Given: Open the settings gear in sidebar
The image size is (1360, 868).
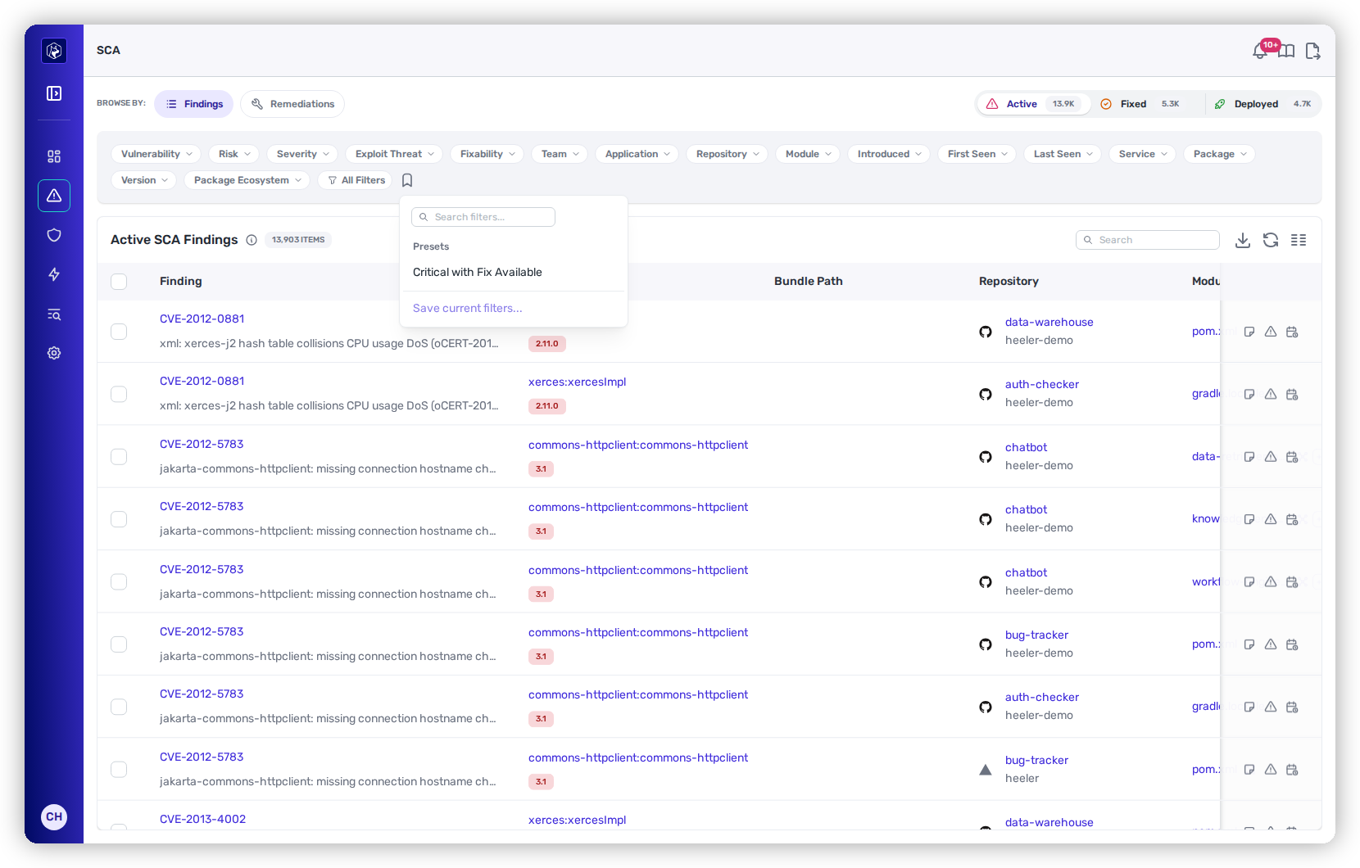Looking at the screenshot, I should (x=54, y=353).
